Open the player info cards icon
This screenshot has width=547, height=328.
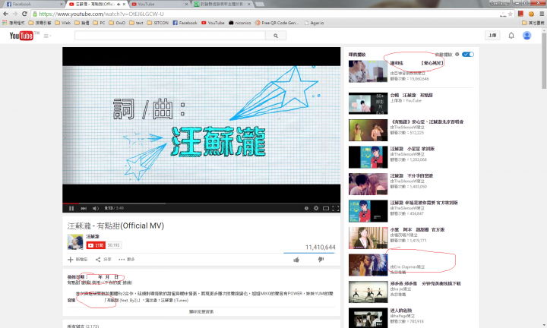pos(306,208)
